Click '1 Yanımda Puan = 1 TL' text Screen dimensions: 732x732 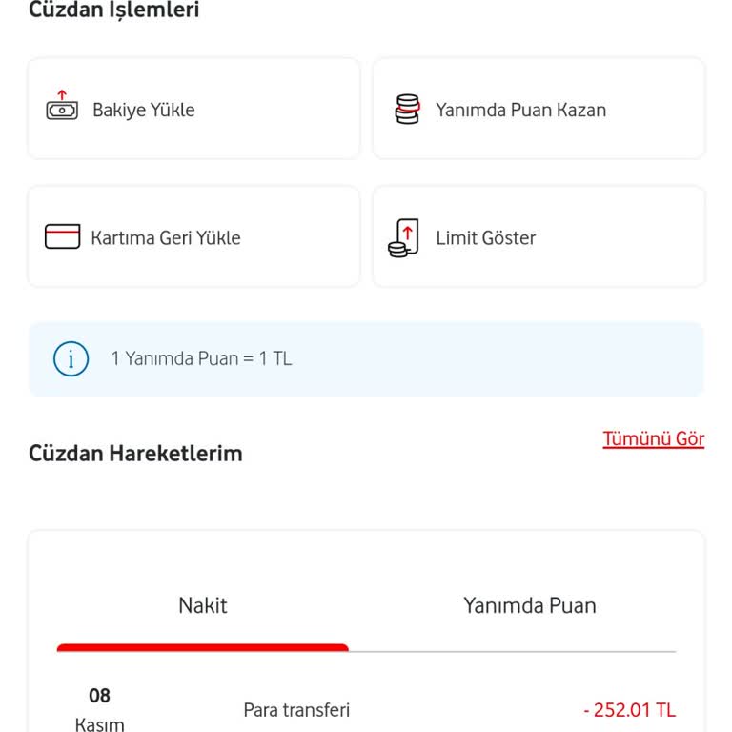[201, 358]
